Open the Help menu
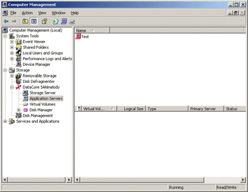 point(75,13)
